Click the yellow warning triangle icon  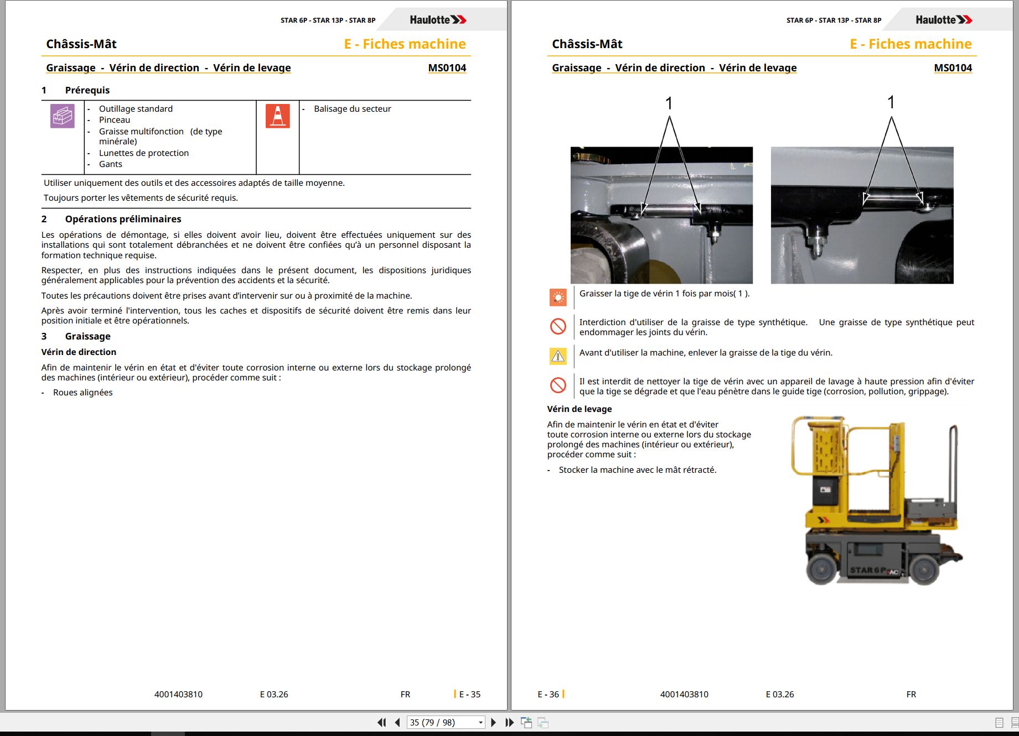[x=558, y=356]
